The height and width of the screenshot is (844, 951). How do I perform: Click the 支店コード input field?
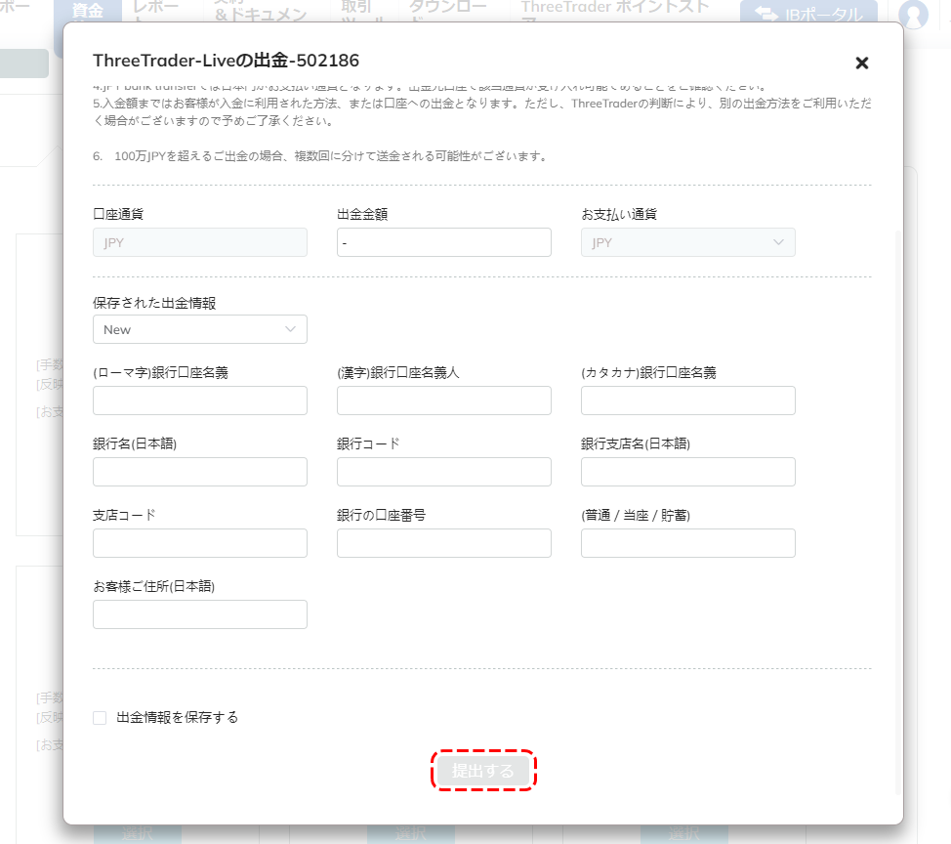pos(200,543)
